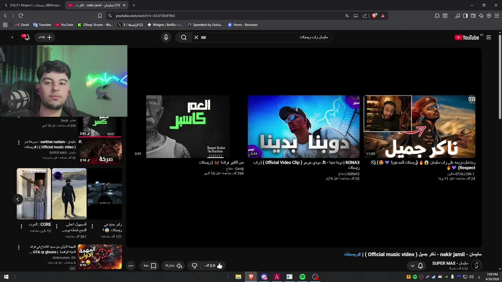
Task: Play the دوبنا بدينا N3NA3 video thumbnail
Action: click(304, 127)
